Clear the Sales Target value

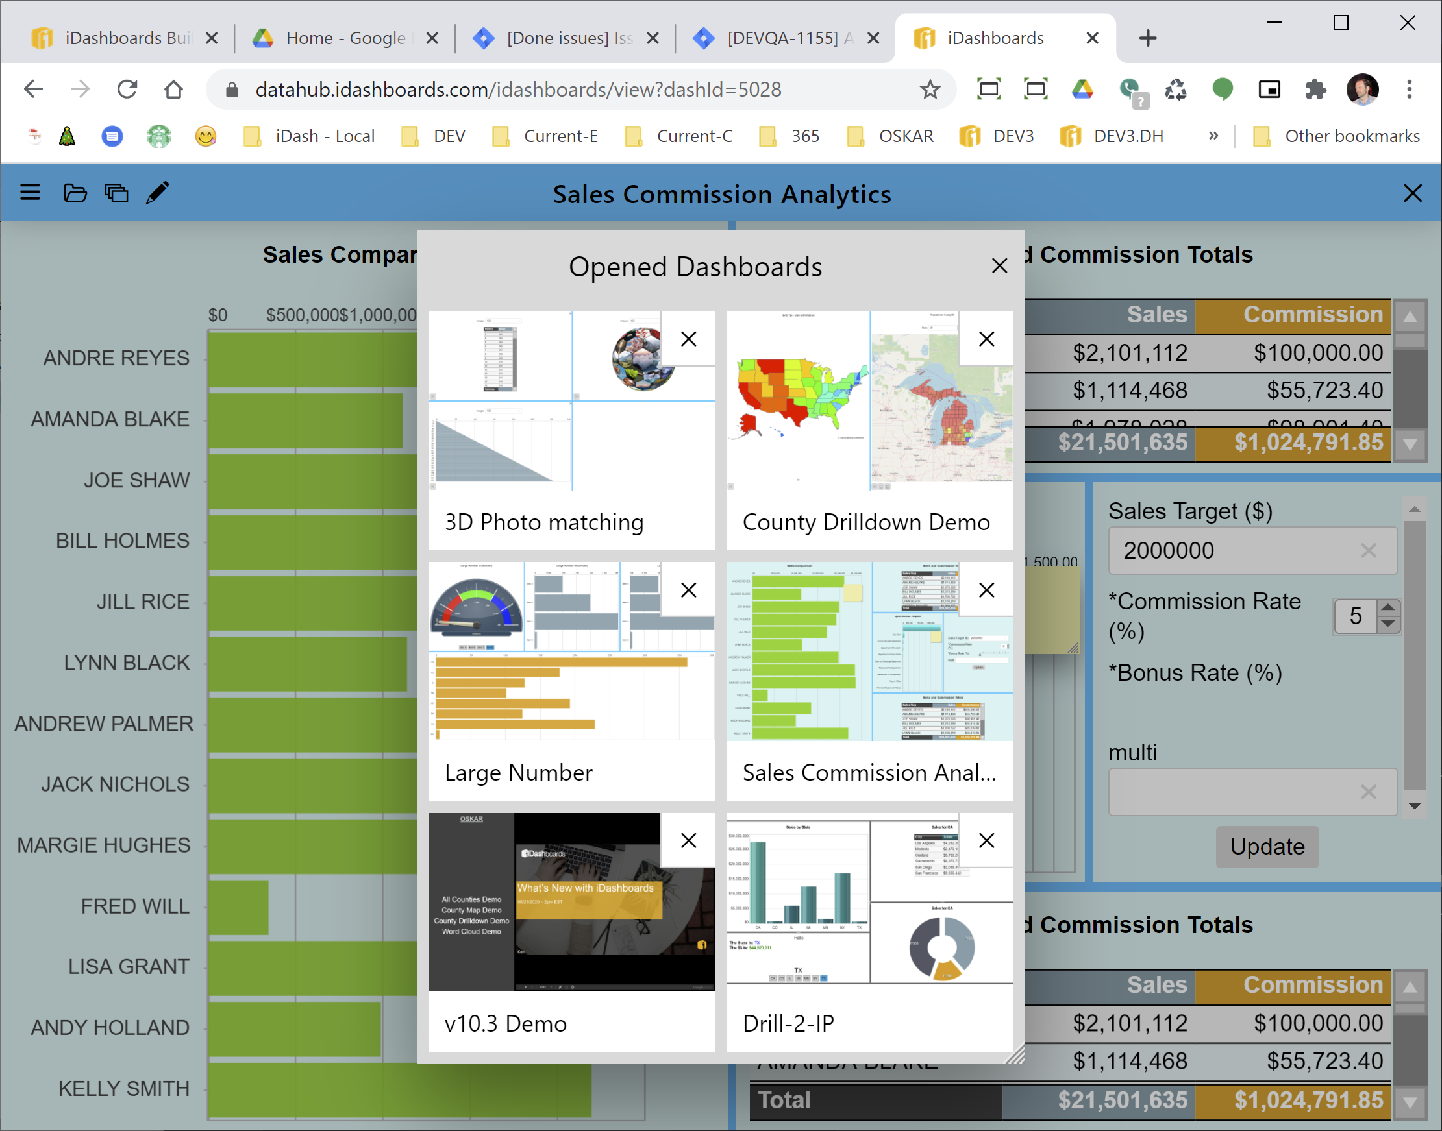click(1369, 550)
